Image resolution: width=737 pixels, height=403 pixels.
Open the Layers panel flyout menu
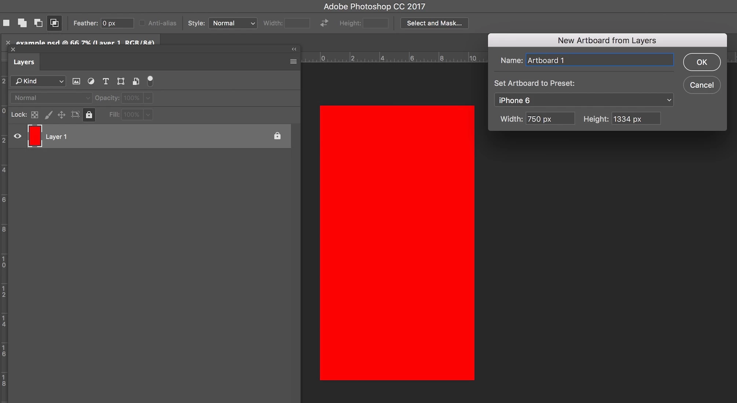[x=293, y=62]
